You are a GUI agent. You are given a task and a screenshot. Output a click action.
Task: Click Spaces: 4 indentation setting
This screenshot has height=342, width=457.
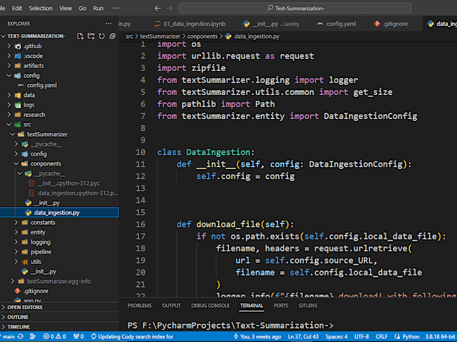336,336
